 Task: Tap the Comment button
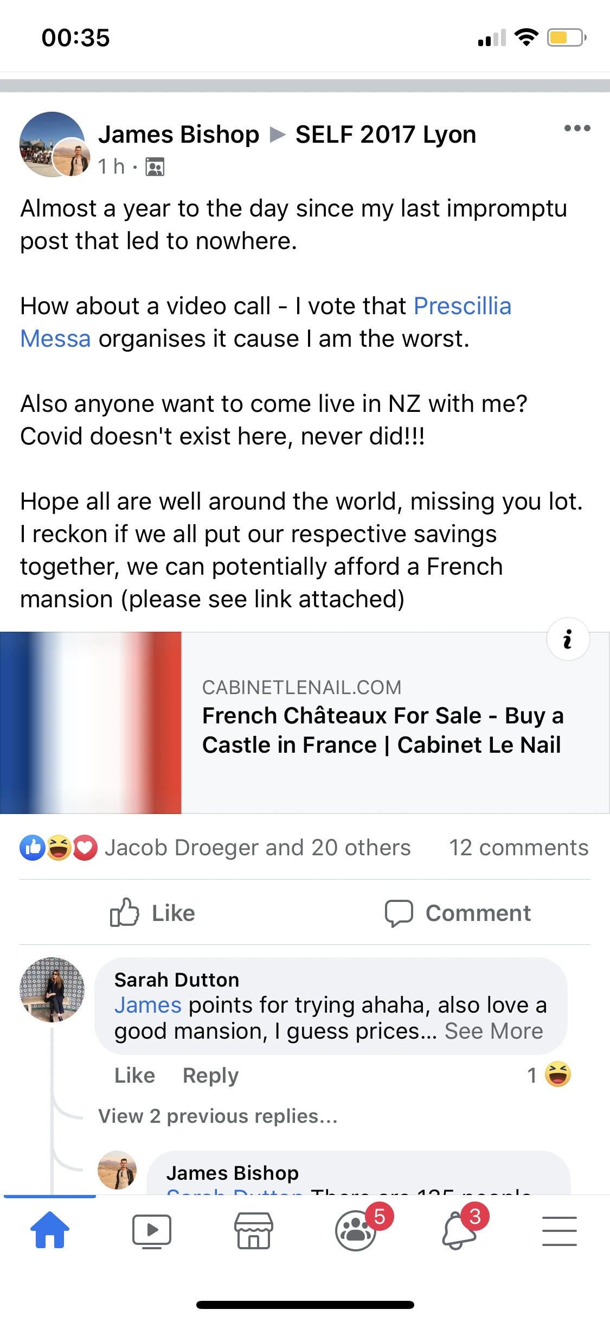click(x=458, y=913)
